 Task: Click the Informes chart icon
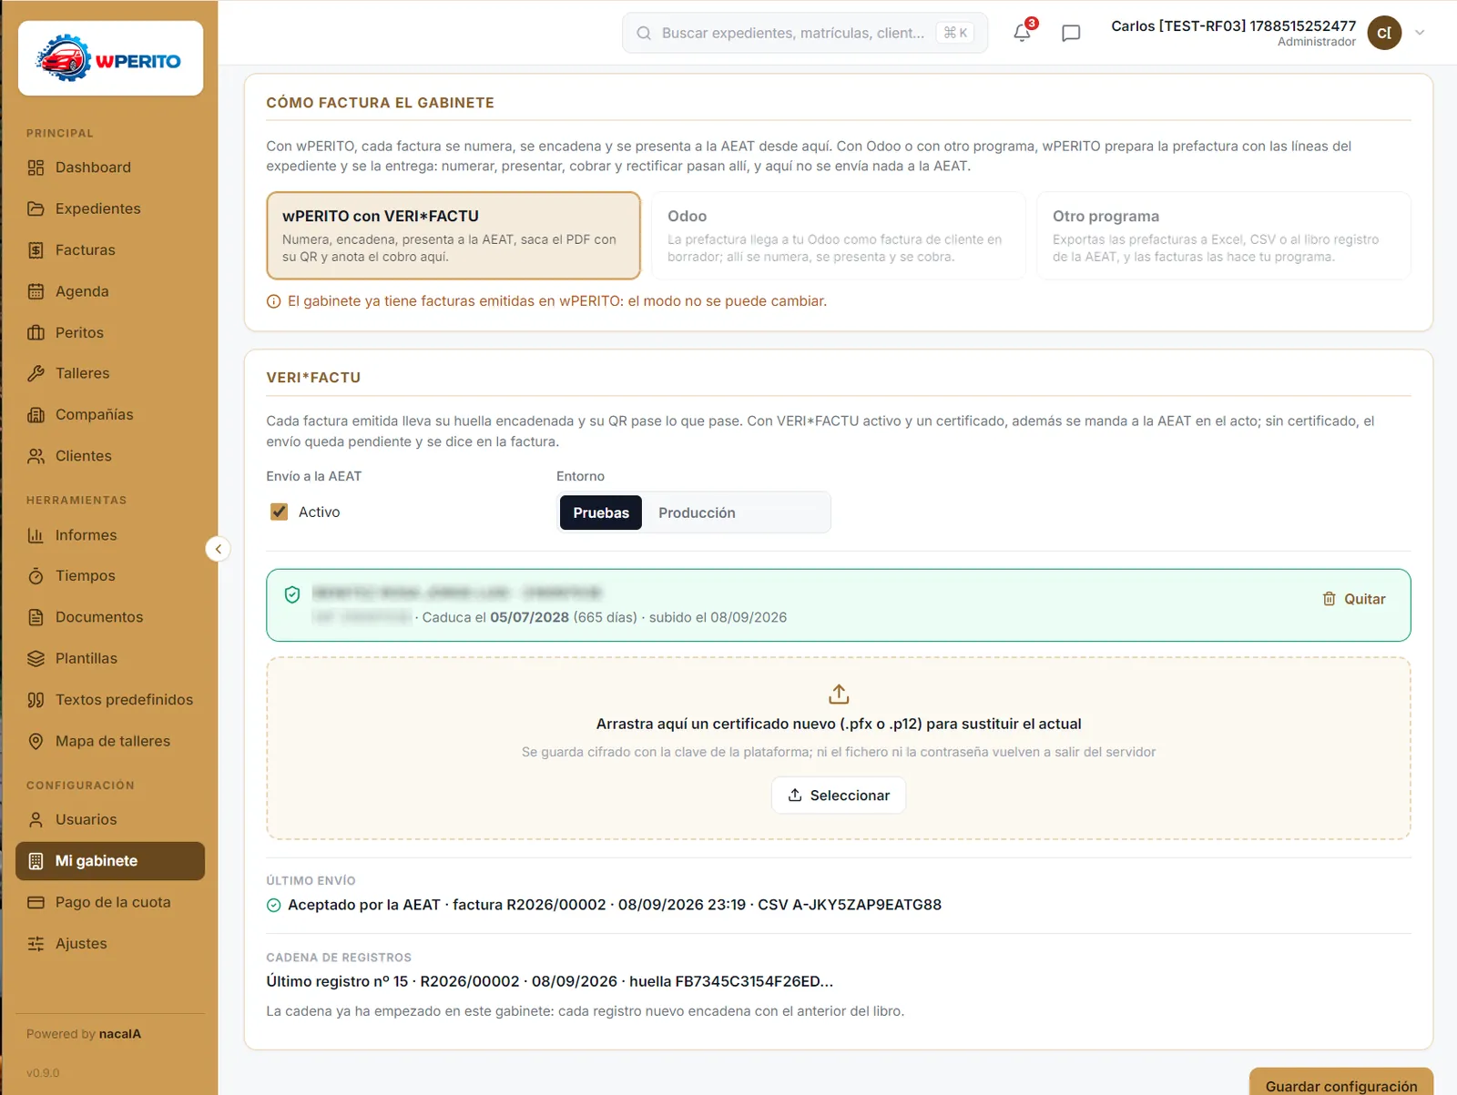pos(36,535)
